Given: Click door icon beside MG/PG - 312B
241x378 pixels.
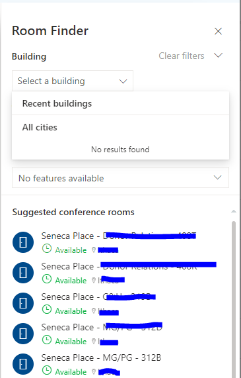Looking at the screenshot, I should point(23,364).
